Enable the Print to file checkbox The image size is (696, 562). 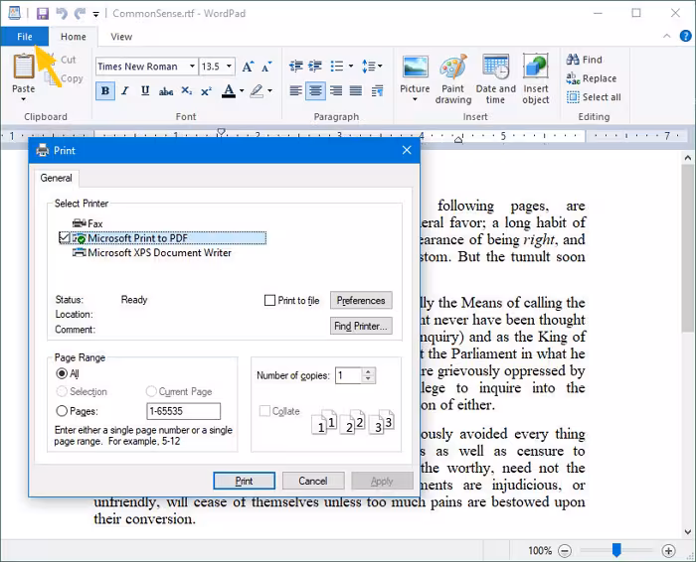tap(269, 301)
